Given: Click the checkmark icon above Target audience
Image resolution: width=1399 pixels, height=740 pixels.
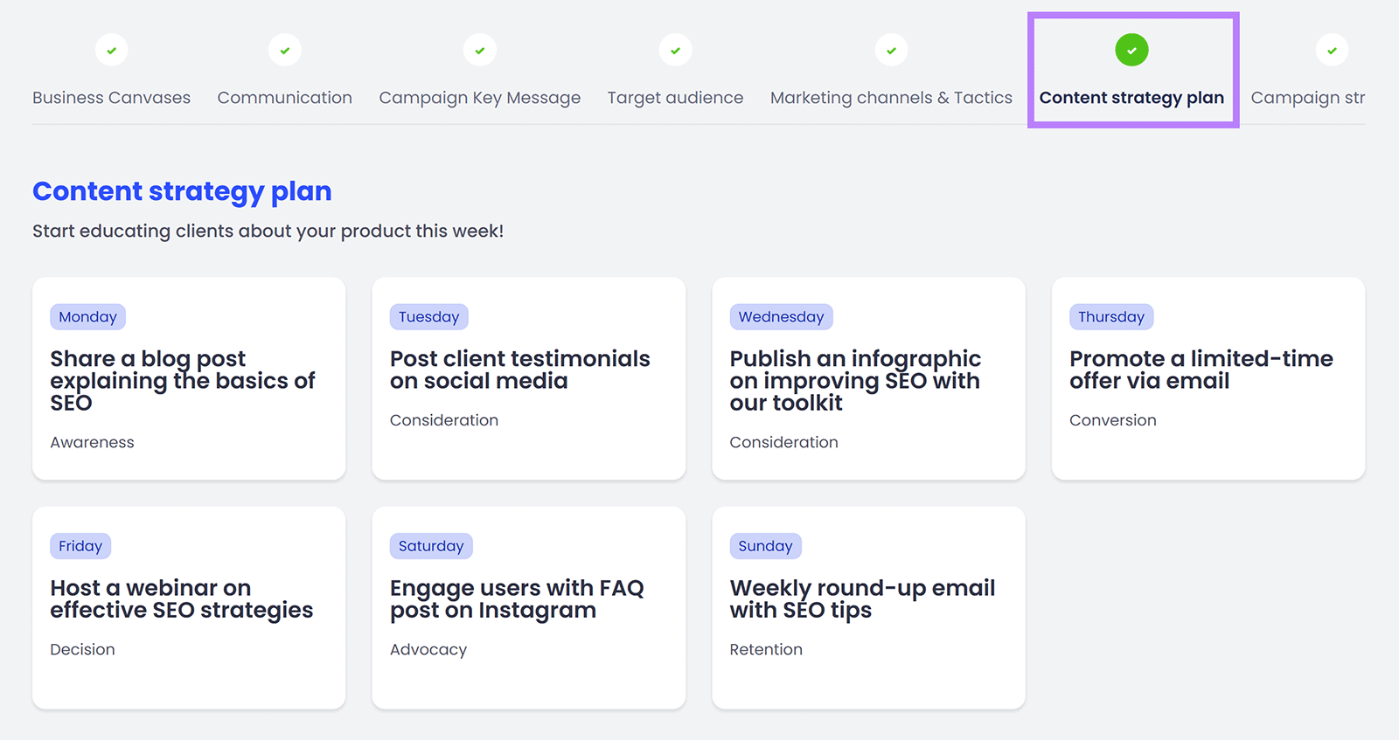Looking at the screenshot, I should coord(675,51).
